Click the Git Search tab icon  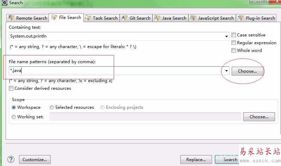coord(124,18)
